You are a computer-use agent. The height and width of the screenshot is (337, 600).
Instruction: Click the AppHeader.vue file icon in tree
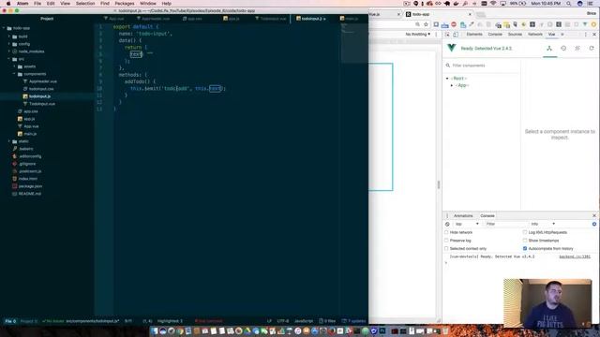click(25, 81)
